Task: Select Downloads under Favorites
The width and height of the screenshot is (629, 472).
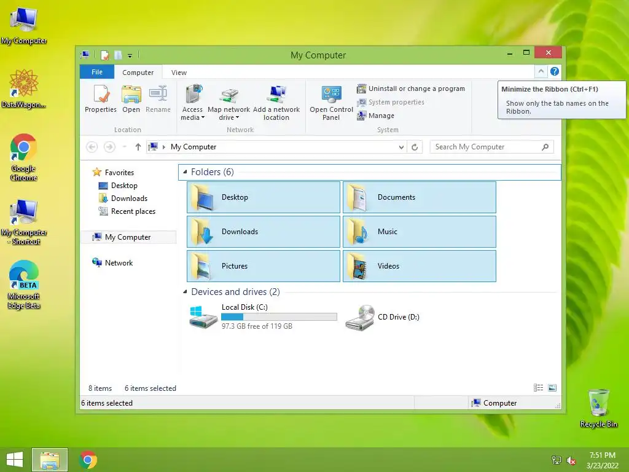Action: pyautogui.click(x=123, y=199)
